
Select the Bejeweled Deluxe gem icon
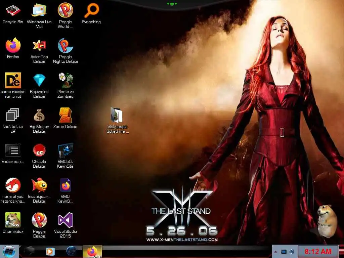tap(39, 86)
